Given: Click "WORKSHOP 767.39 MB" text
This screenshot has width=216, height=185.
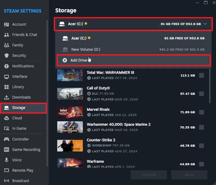Looking at the screenshot, I should tap(111, 145).
